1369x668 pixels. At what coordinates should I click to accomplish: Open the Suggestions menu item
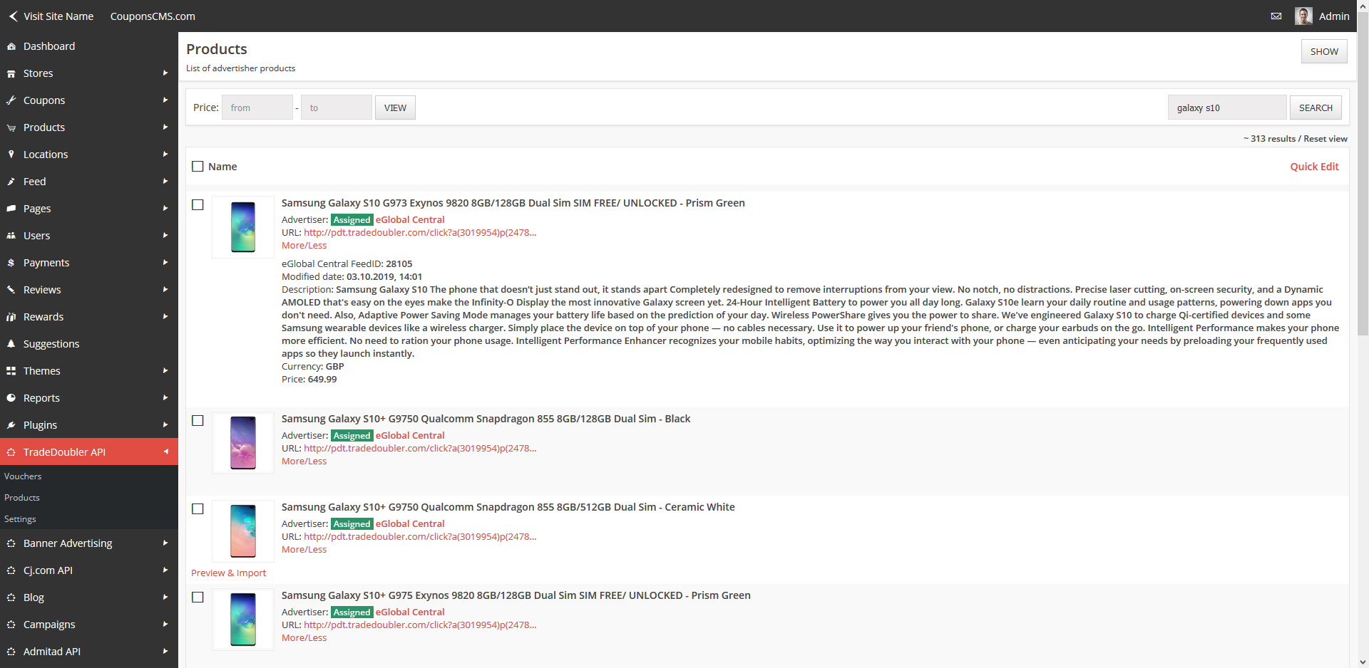click(x=89, y=344)
